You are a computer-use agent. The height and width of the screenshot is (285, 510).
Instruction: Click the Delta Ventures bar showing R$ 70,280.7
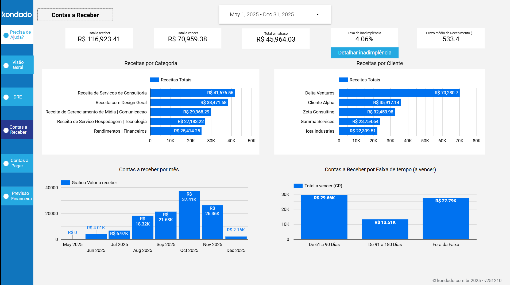coord(399,93)
